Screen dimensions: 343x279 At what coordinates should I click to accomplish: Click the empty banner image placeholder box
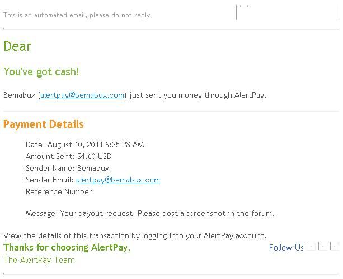pos(288,12)
